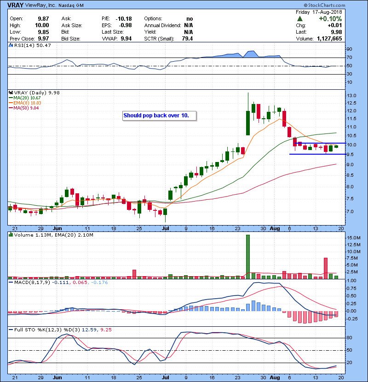The image size is (368, 382).
Task: Click the Open value 9.87
Action: click(x=43, y=19)
